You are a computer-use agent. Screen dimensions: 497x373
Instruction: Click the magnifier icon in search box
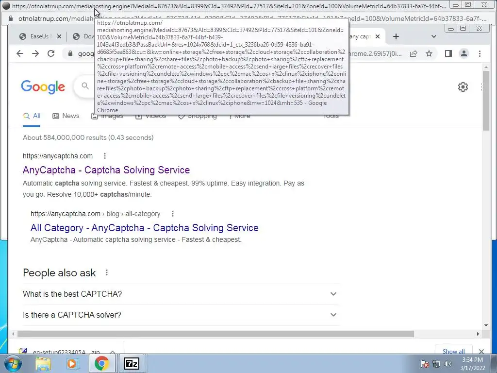point(85,85)
